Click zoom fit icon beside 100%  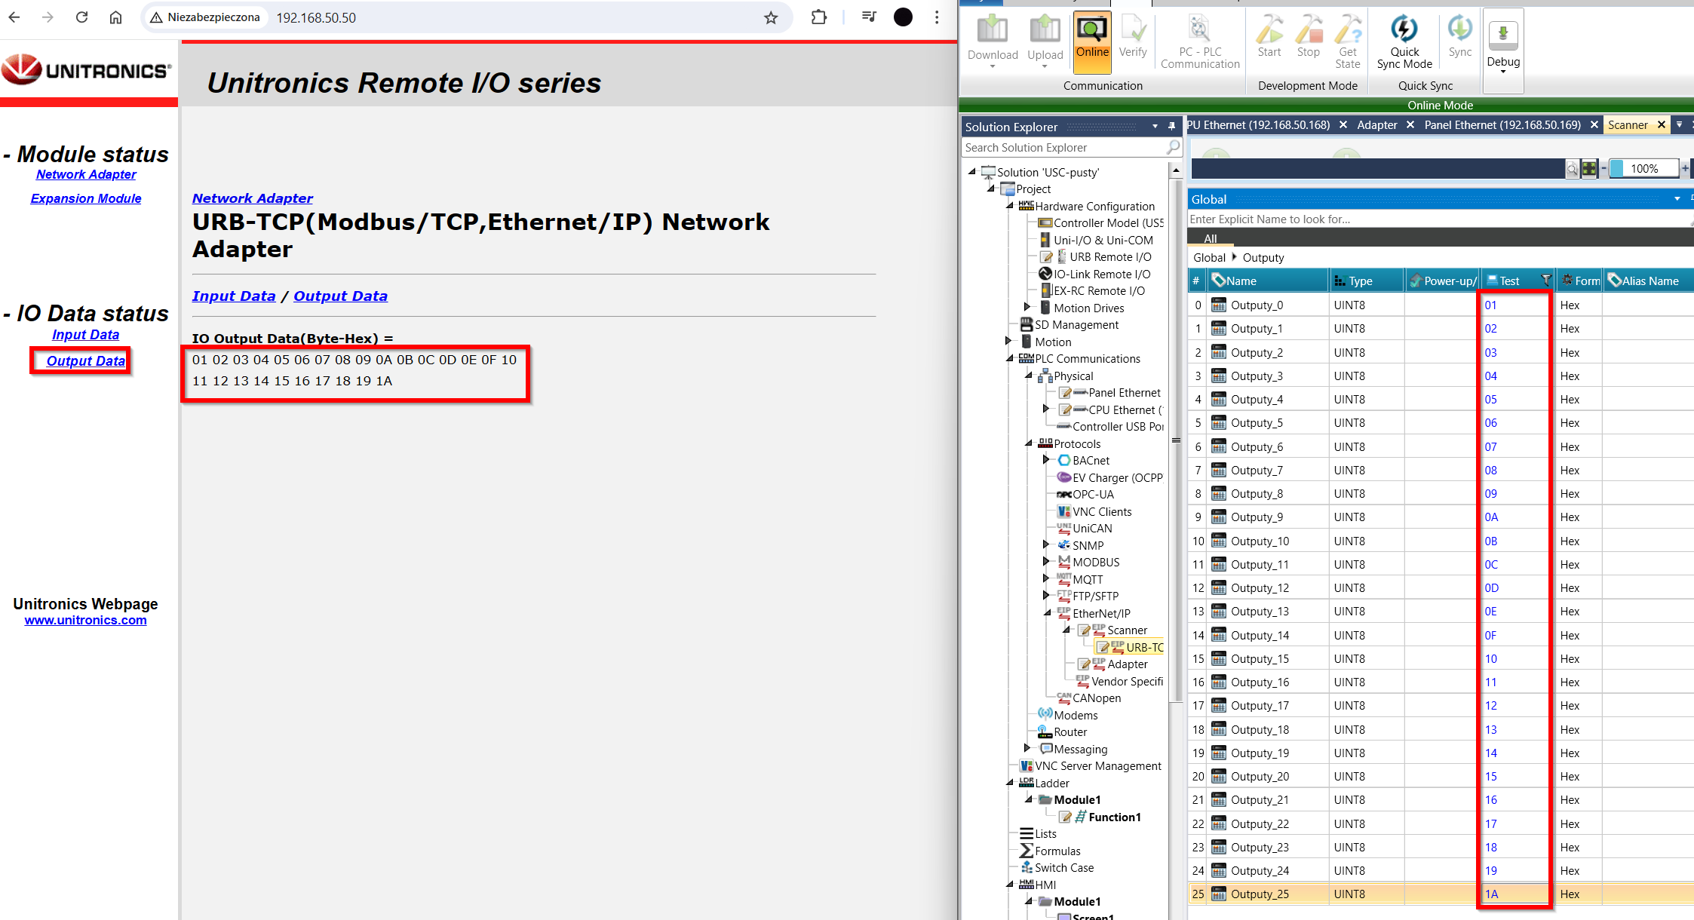tap(1589, 169)
